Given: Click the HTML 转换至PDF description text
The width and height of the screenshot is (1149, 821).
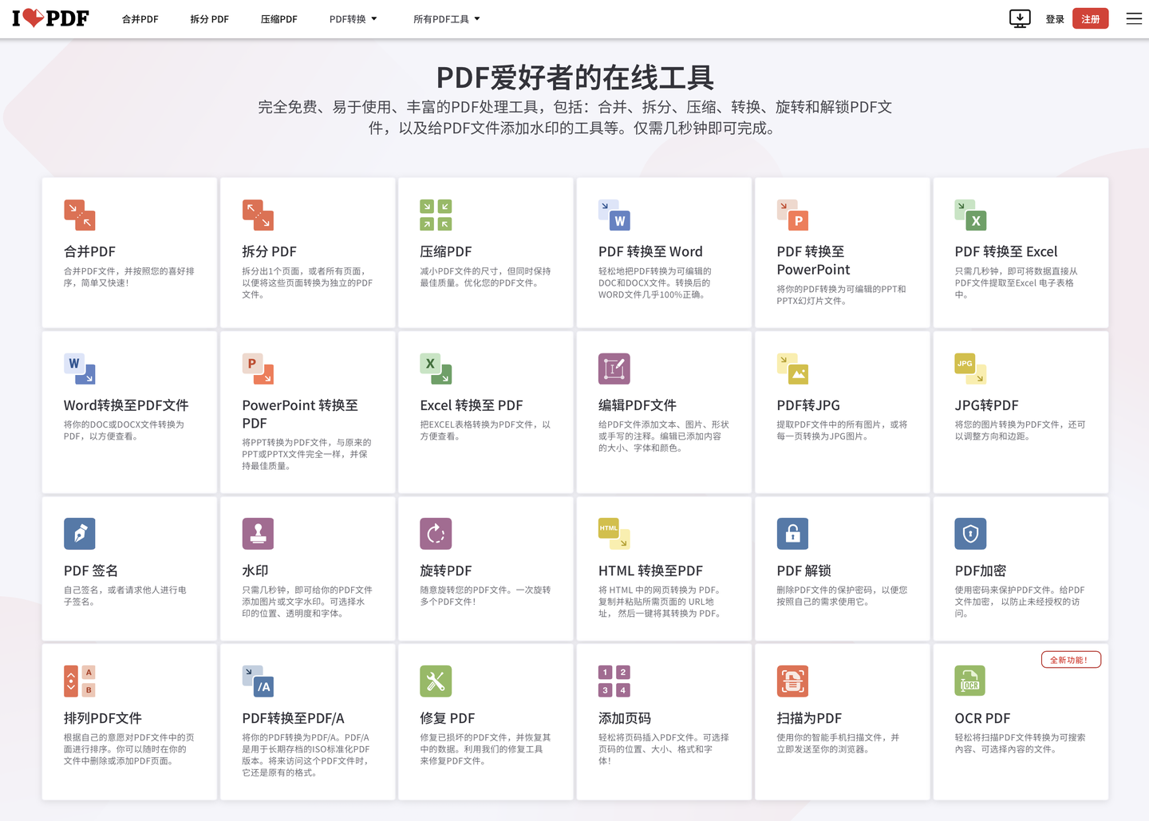Looking at the screenshot, I should 661,602.
